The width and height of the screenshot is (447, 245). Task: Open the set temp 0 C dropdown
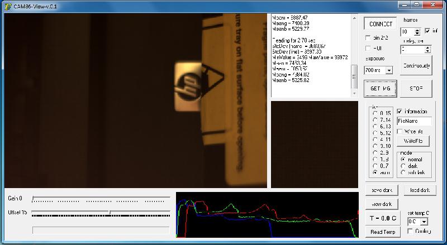[424, 222]
